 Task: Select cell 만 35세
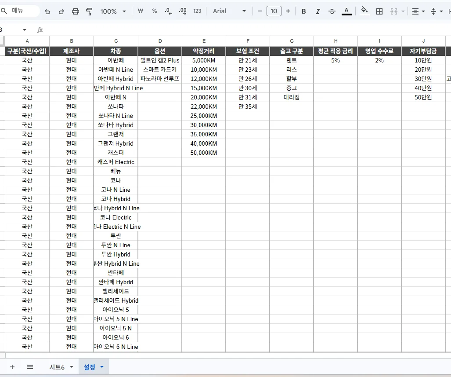(x=248, y=106)
